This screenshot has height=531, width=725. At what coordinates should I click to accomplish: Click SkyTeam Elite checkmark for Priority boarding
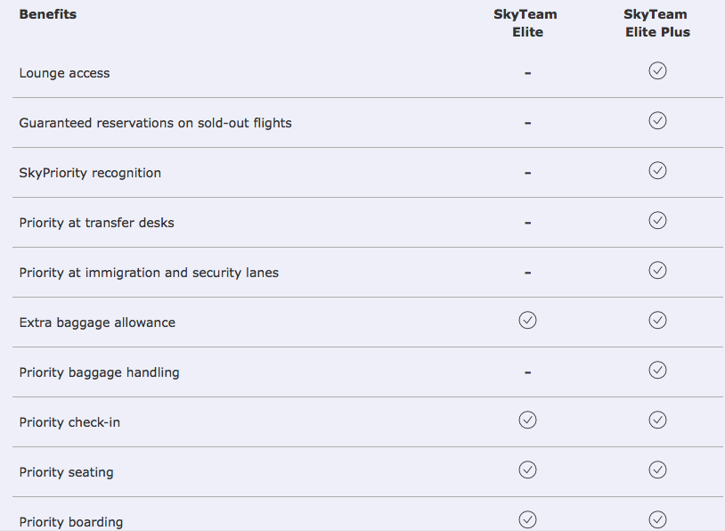[527, 520]
